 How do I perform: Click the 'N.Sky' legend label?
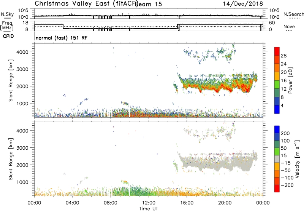pyautogui.click(x=7, y=14)
